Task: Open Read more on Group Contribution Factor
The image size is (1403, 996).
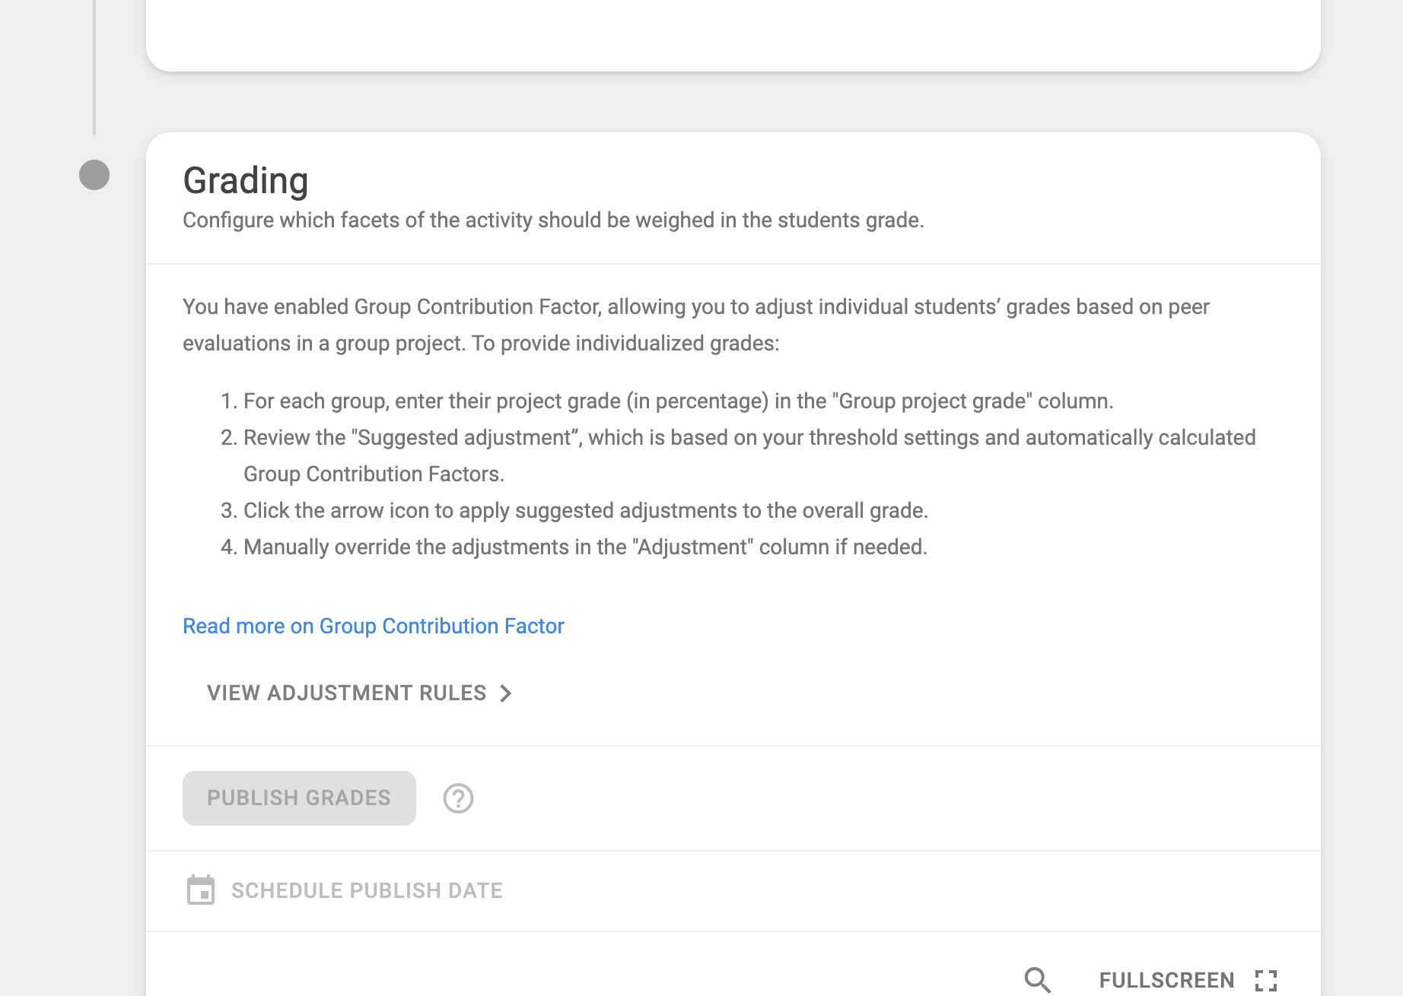Action: [x=374, y=626]
